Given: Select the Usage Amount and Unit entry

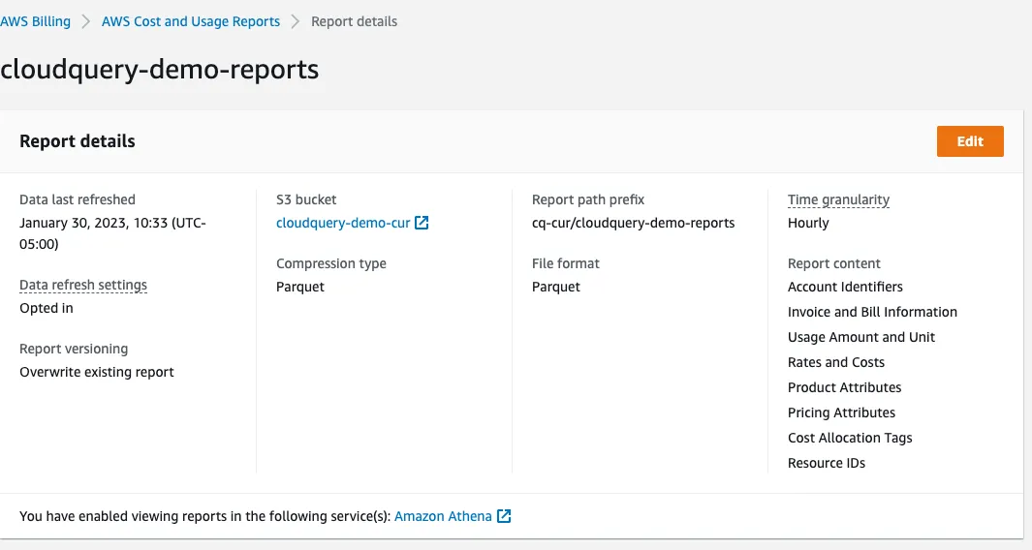Looking at the screenshot, I should tap(860, 338).
